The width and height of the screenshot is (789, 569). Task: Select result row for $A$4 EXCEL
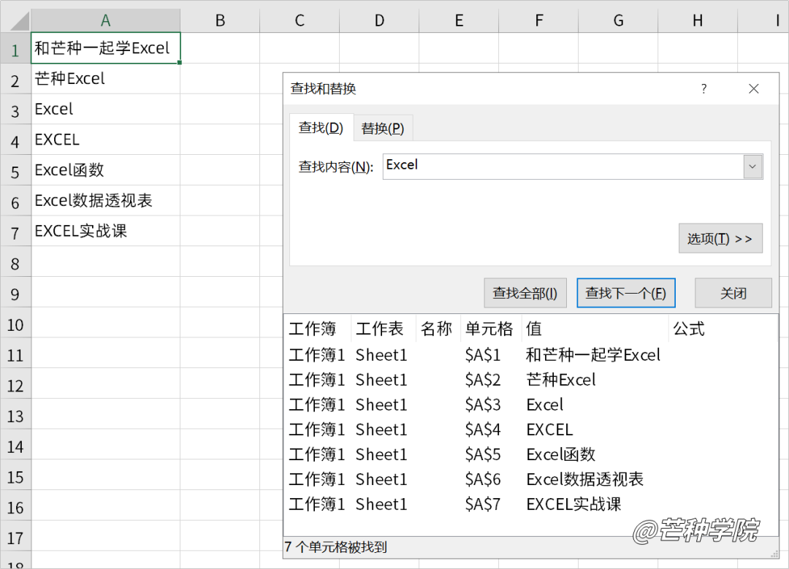point(530,429)
